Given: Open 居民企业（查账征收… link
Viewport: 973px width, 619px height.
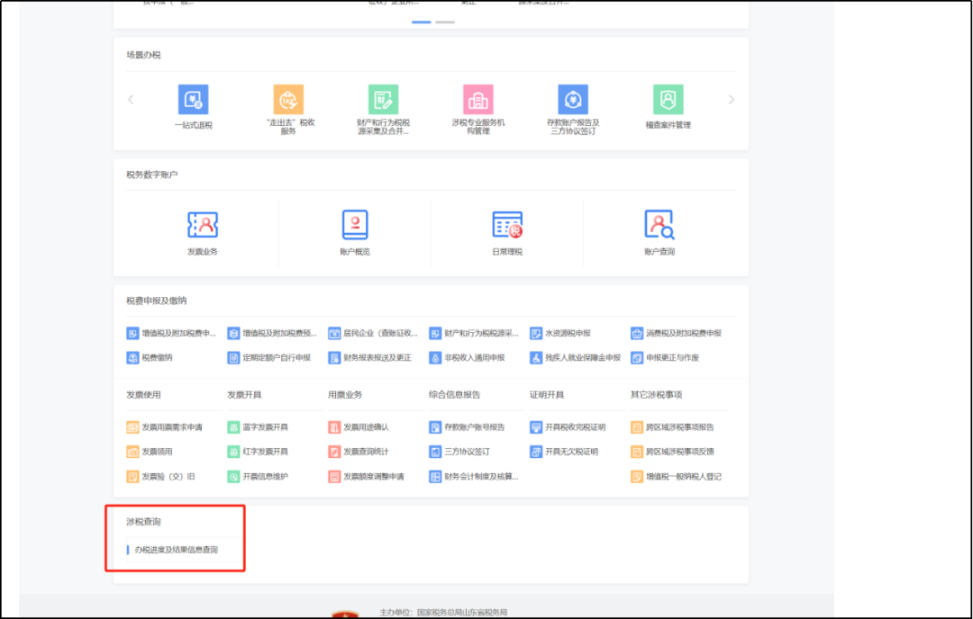Looking at the screenshot, I should point(373,334).
